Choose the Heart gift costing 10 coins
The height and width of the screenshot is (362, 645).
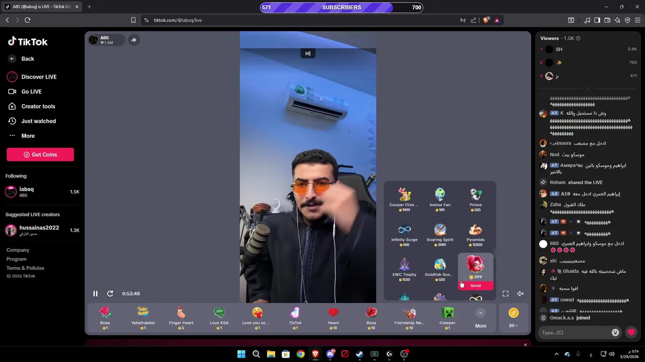[333, 318]
